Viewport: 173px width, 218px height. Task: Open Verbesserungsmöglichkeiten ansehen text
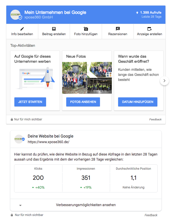point(86,205)
